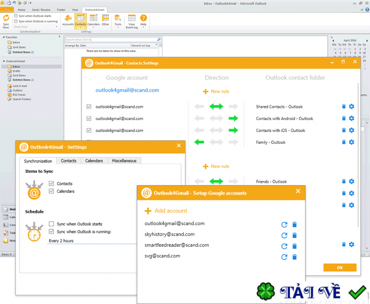Delete the skyhistory@scand.com account
This screenshot has height=304, width=370.
(x=295, y=235)
